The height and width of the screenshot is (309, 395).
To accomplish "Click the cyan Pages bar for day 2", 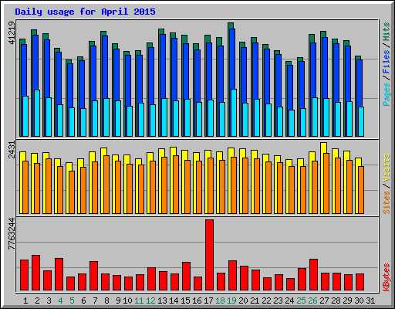I will point(37,113).
